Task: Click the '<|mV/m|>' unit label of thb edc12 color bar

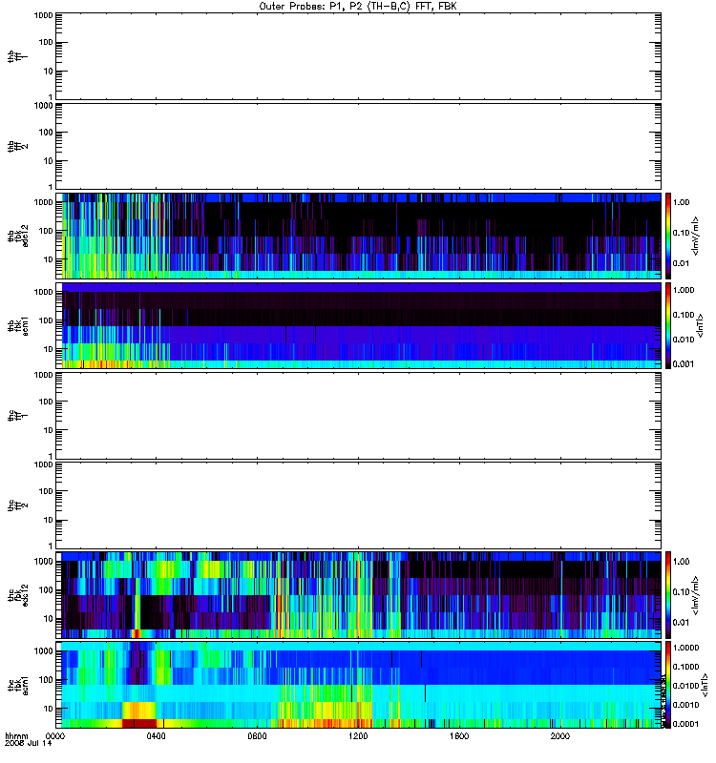Action: [695, 236]
